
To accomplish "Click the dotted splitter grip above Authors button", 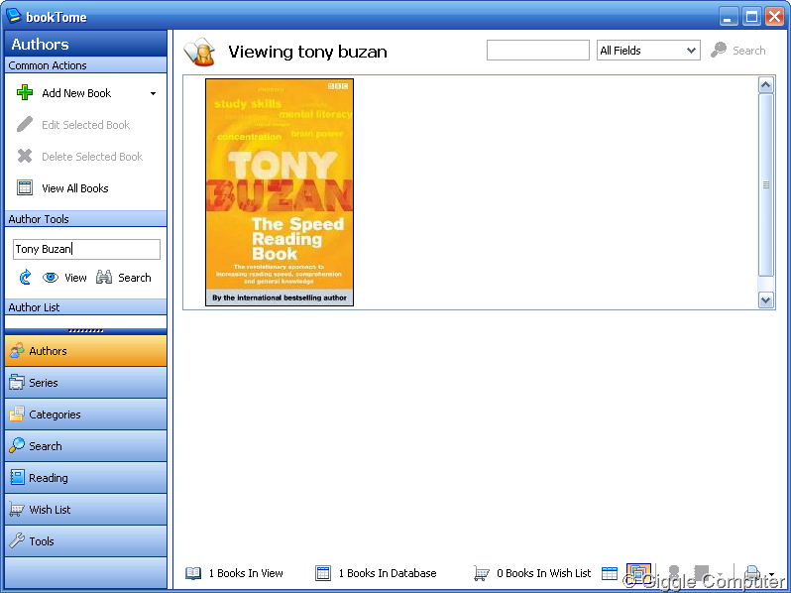I will pyautogui.click(x=86, y=331).
